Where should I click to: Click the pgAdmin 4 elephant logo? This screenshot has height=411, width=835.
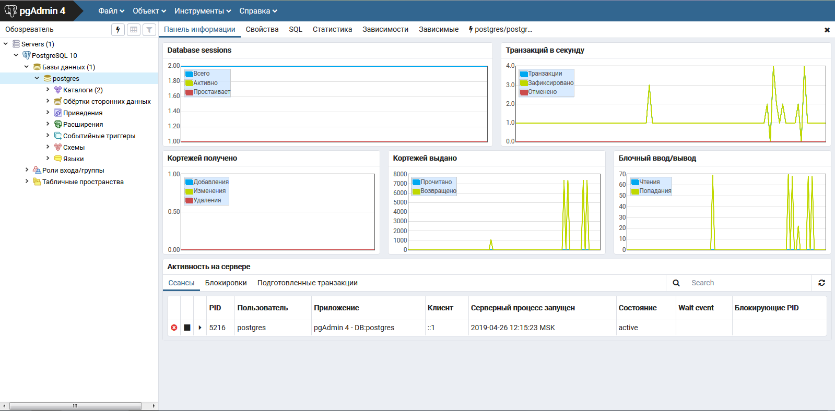(10, 10)
